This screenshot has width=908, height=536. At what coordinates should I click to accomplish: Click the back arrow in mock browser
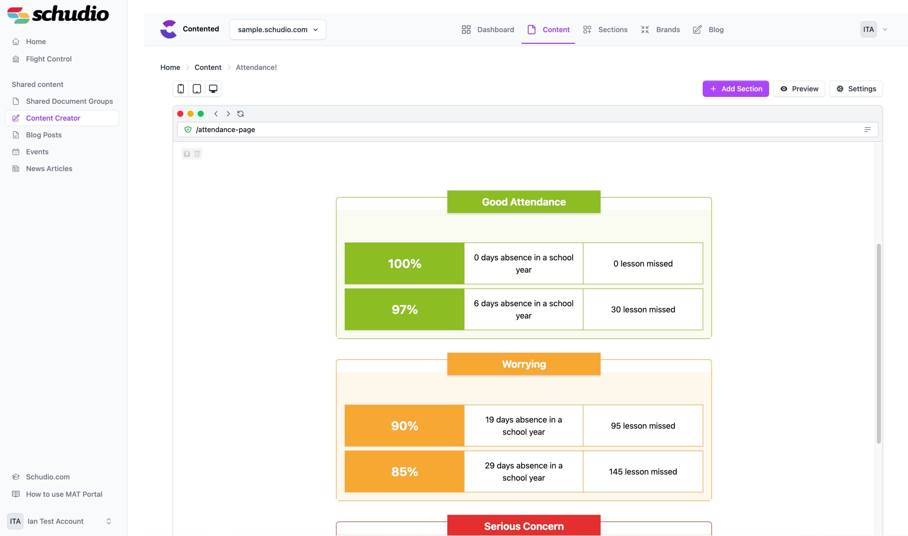(x=216, y=114)
